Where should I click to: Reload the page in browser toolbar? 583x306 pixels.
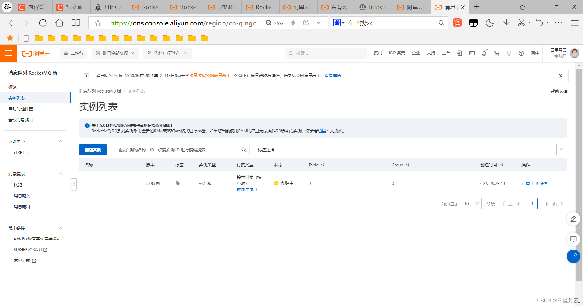pyautogui.click(x=43, y=23)
